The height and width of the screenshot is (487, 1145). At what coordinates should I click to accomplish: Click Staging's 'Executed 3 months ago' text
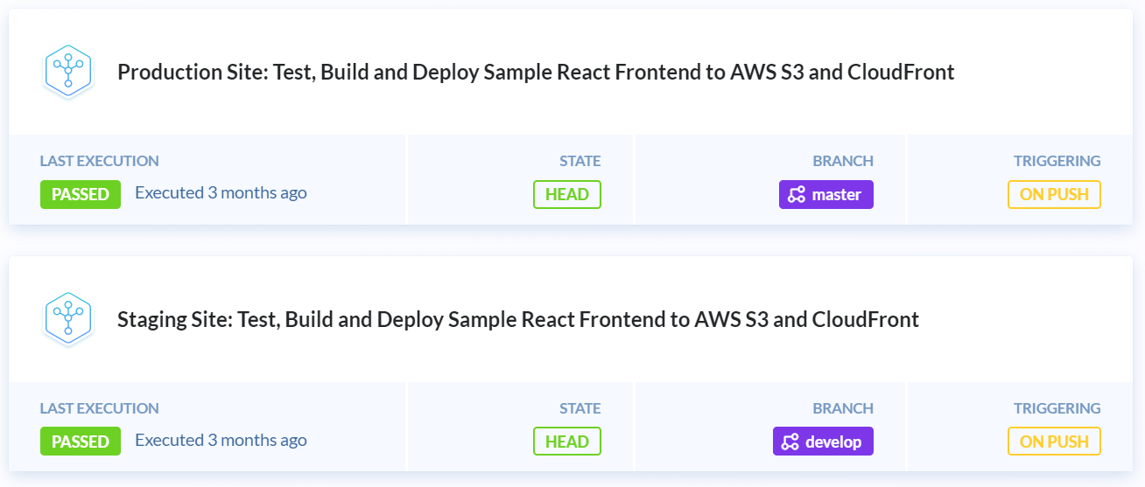[221, 440]
